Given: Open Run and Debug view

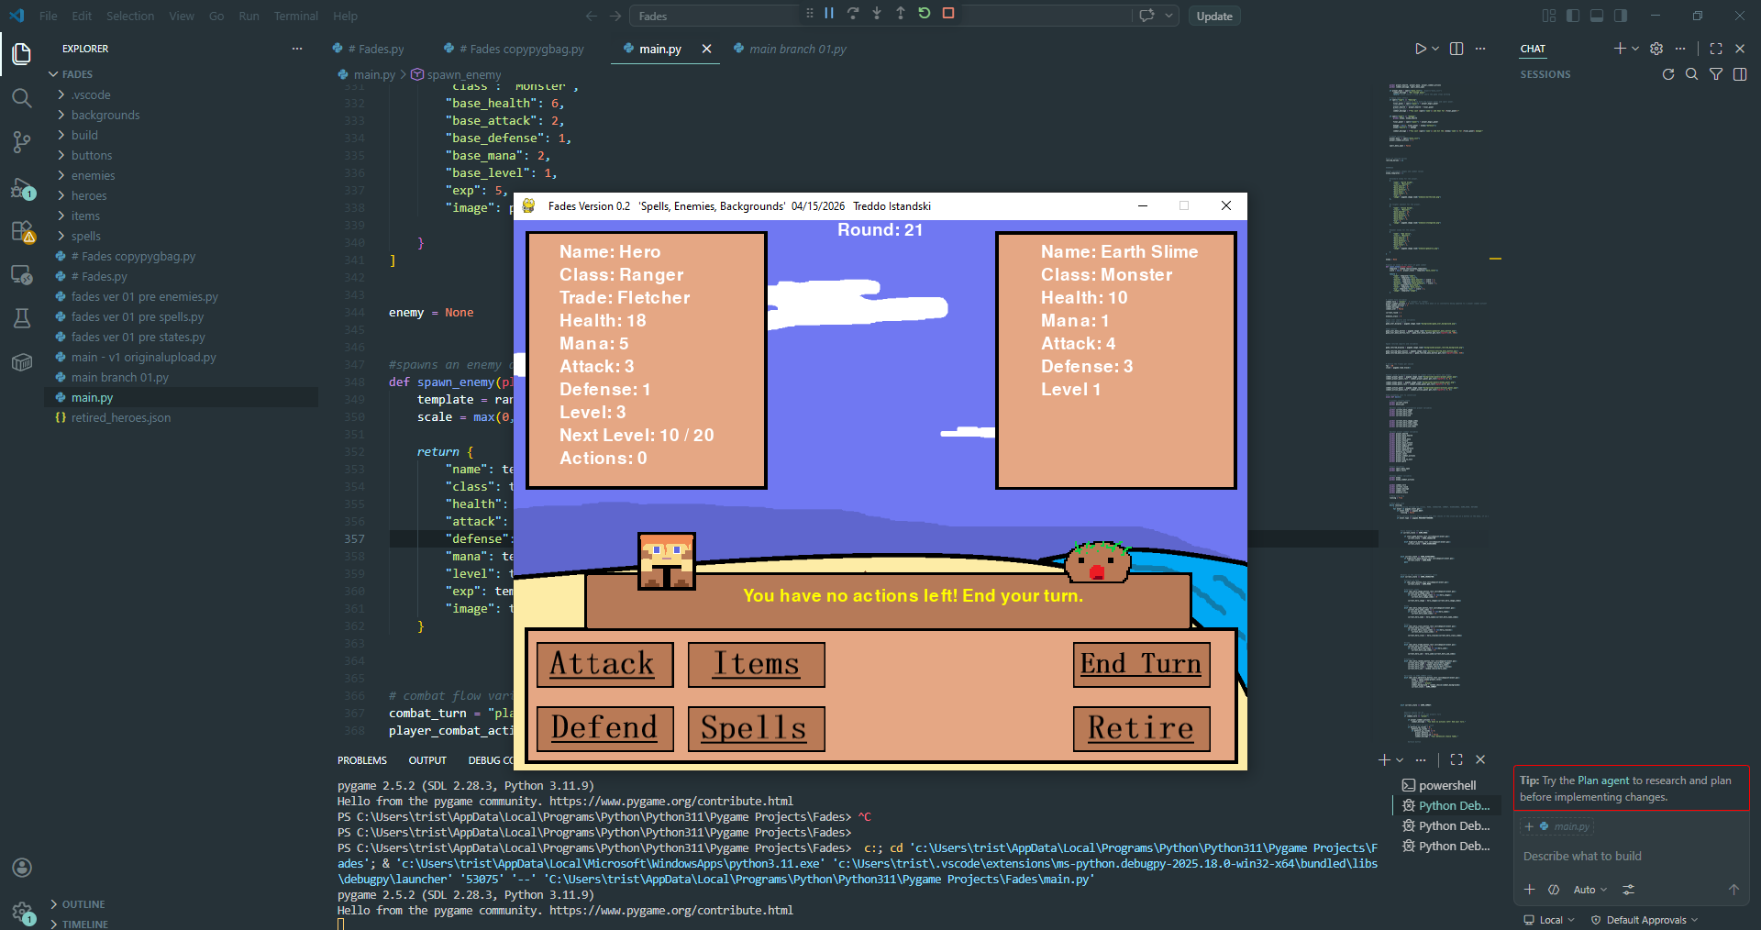Looking at the screenshot, I should point(22,189).
